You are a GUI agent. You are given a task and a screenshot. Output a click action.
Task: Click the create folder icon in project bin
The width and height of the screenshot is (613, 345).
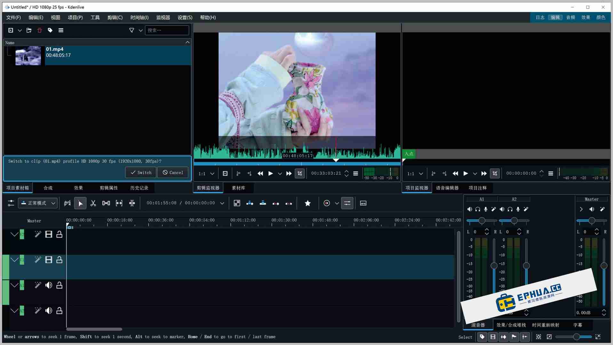[x=29, y=30]
